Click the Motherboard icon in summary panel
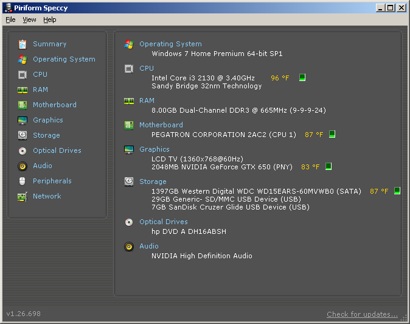Screen dimensions: 410x324 click(129, 125)
